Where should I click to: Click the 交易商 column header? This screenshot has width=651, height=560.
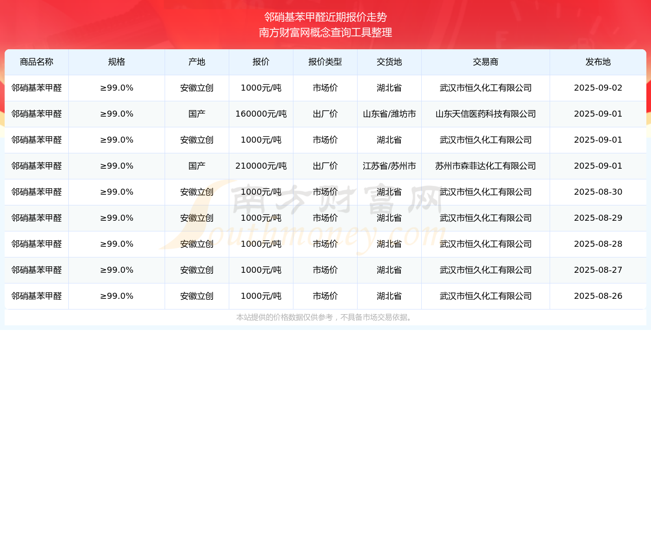pyautogui.click(x=485, y=62)
